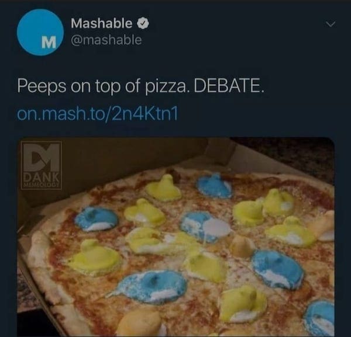Open the @mashable handle

[x=106, y=40]
